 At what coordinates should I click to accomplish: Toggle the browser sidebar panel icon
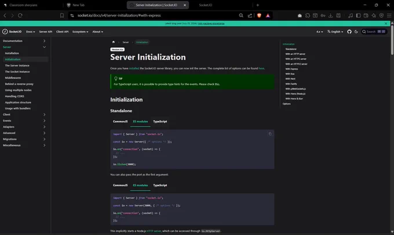(x=358, y=16)
